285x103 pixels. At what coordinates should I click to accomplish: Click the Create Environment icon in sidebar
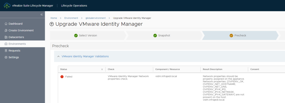pyautogui.click(x=6, y=31)
